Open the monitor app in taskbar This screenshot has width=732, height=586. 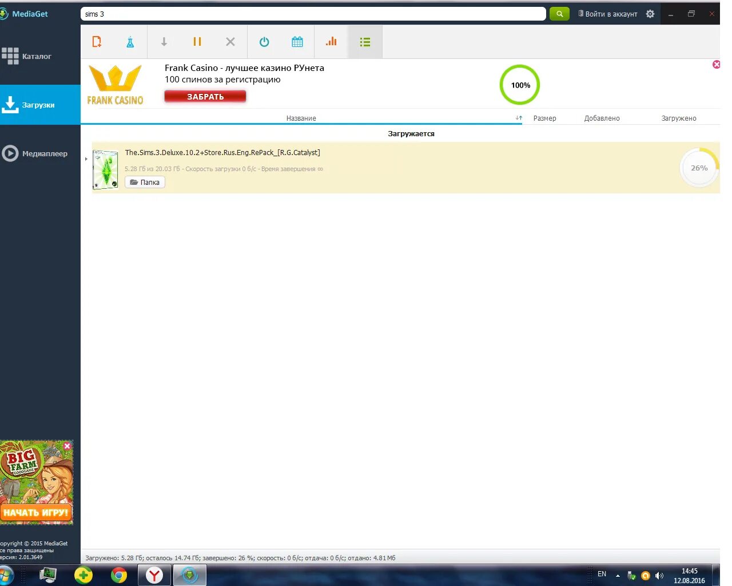coord(48,575)
